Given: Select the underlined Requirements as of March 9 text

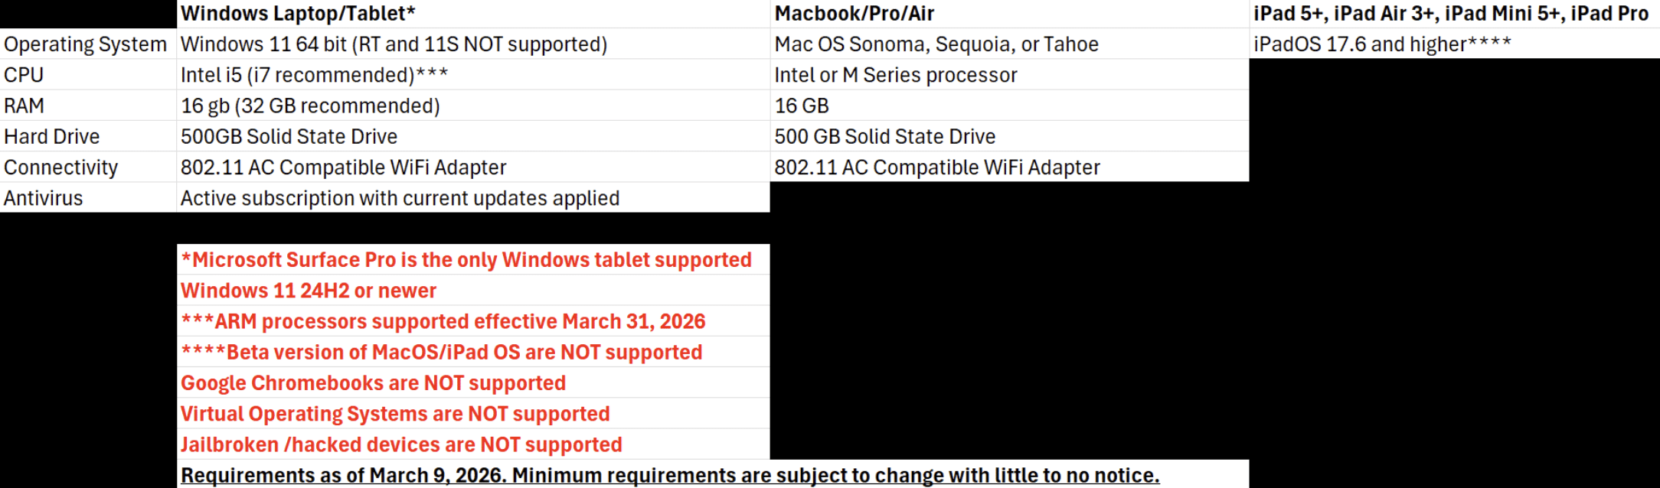Looking at the screenshot, I should (x=670, y=475).
